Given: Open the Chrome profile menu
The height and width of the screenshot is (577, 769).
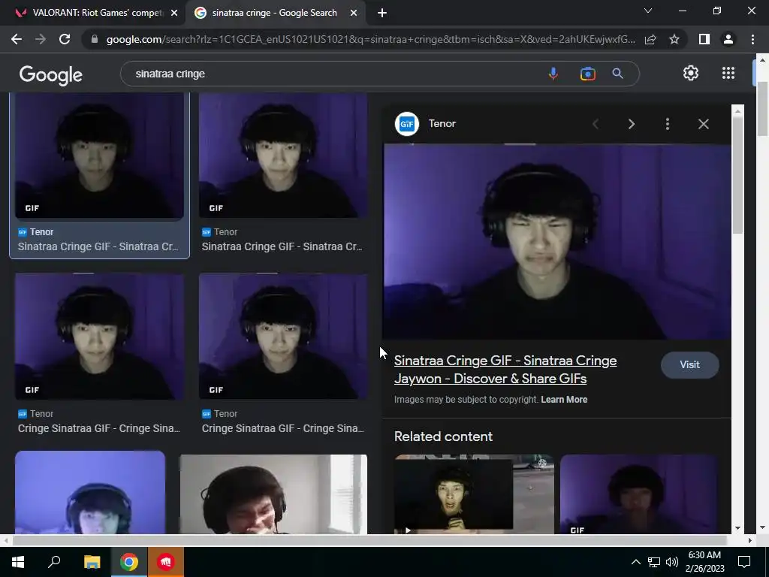Looking at the screenshot, I should click(728, 39).
